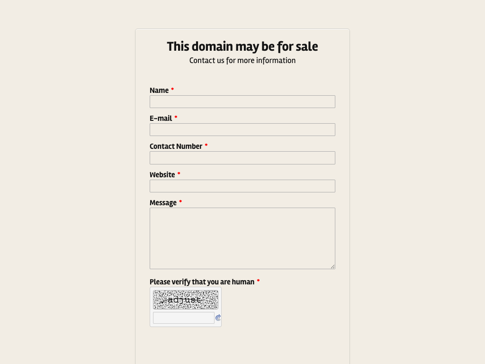This screenshot has height=364, width=485.
Task: Click the Message box resize handle
Action: coord(333,267)
